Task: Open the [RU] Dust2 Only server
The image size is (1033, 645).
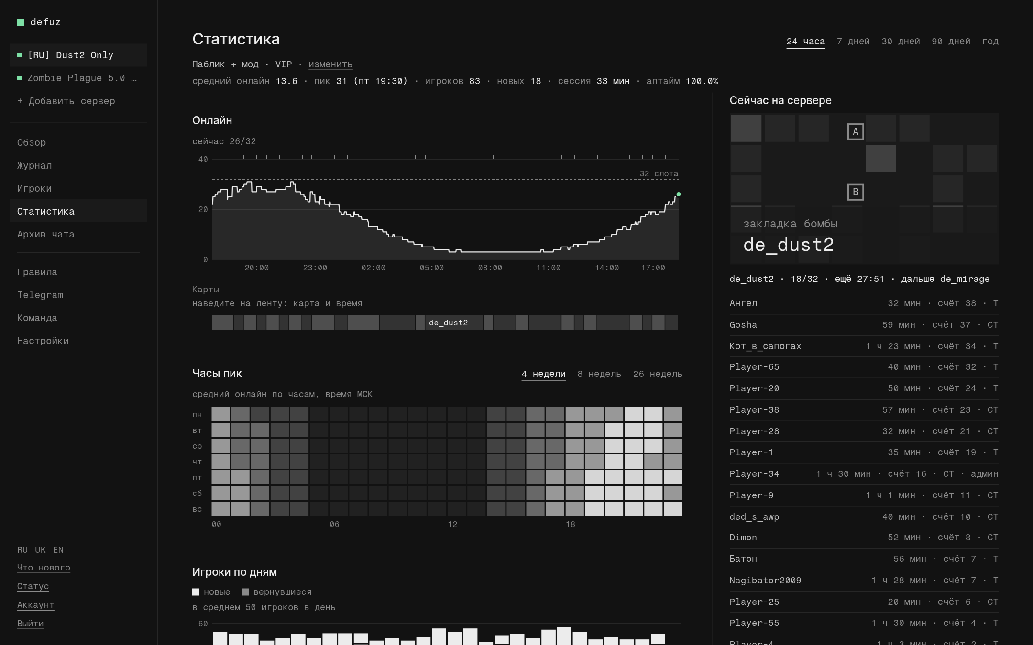Action: point(78,55)
